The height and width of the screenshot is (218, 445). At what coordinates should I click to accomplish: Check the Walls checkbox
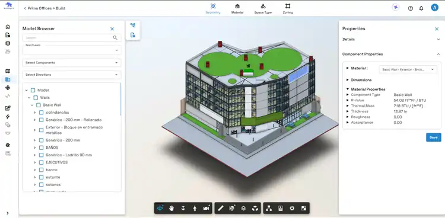[x=36, y=98]
